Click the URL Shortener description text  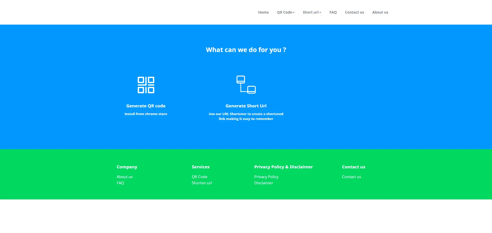click(x=246, y=116)
